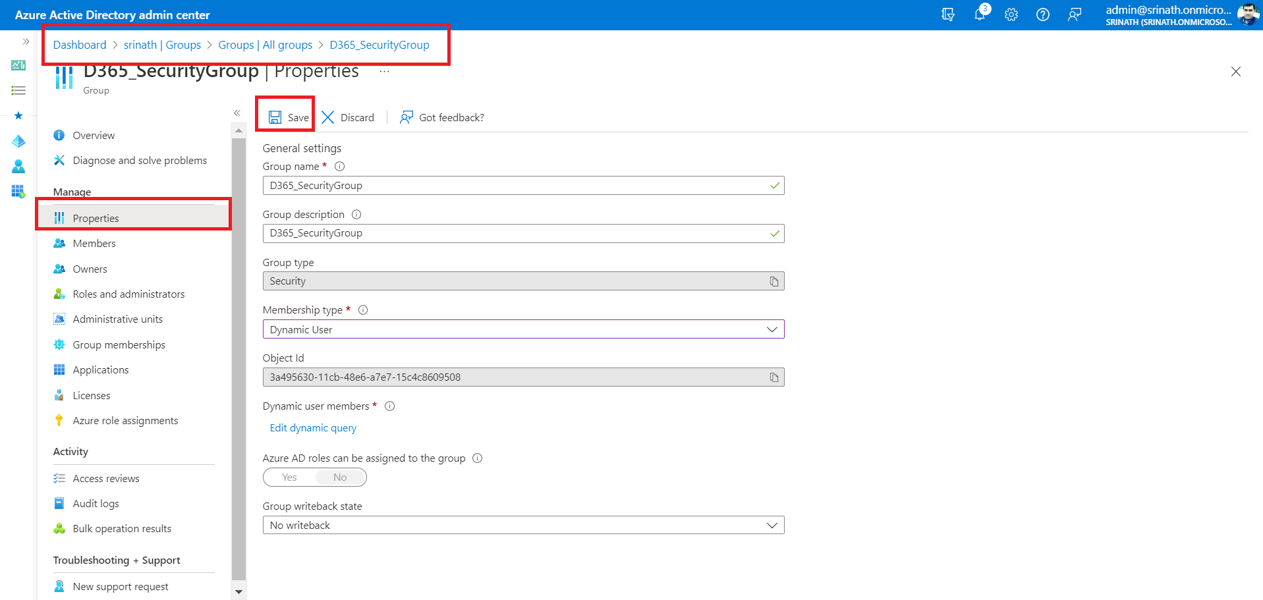This screenshot has height=600, width=1263.
Task: Click the Edit dynamic query link
Action: coord(313,428)
